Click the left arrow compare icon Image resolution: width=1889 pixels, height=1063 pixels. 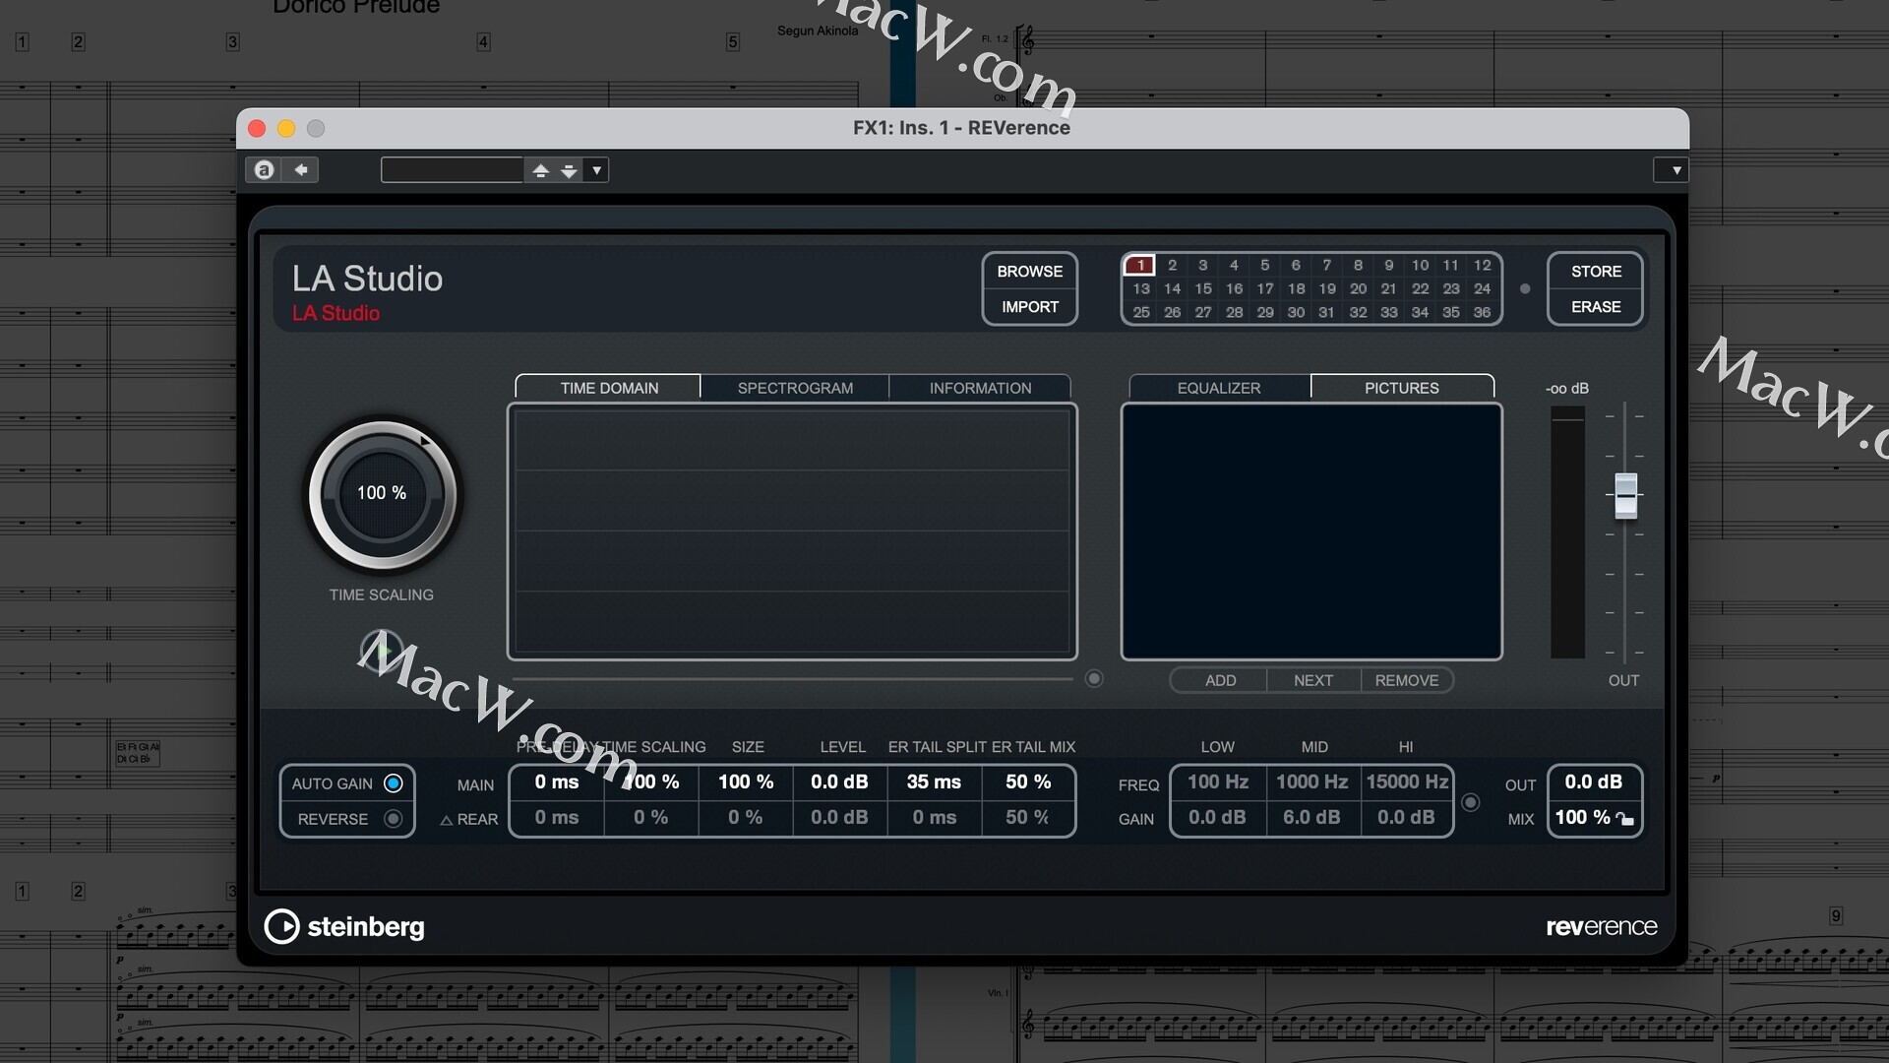click(x=301, y=170)
